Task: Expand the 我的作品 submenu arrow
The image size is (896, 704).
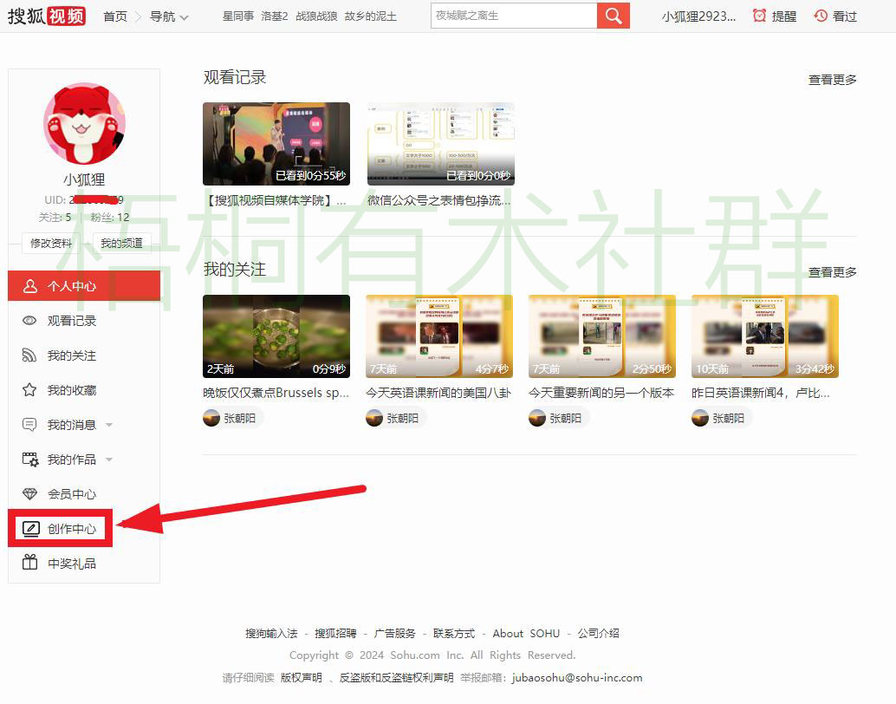Action: click(x=109, y=460)
